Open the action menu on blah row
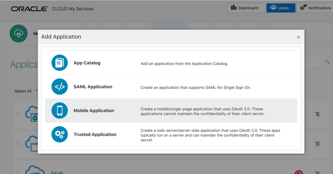The image size is (333, 174). click(317, 172)
